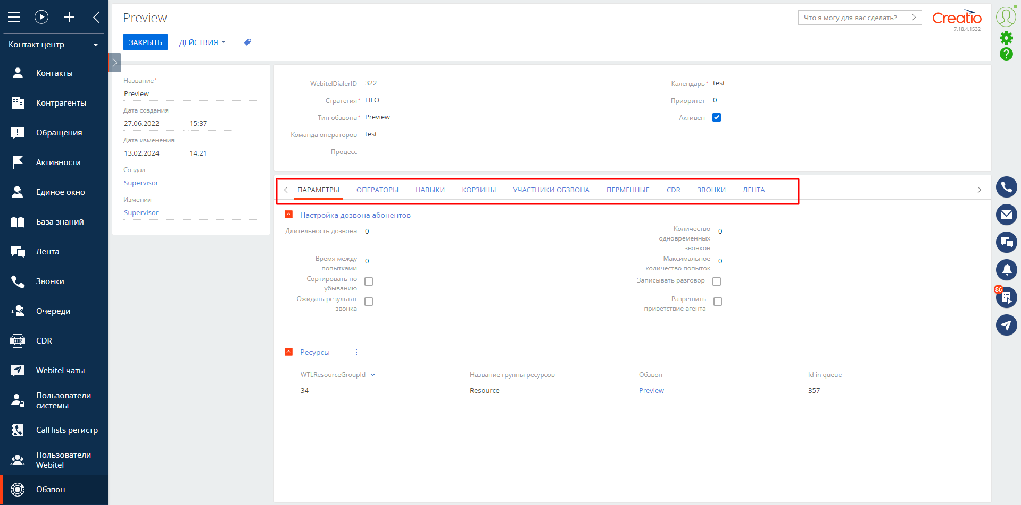Image resolution: width=1021 pixels, height=505 pixels.
Task: Open Пользователи Webitel section
Action: tap(54, 460)
